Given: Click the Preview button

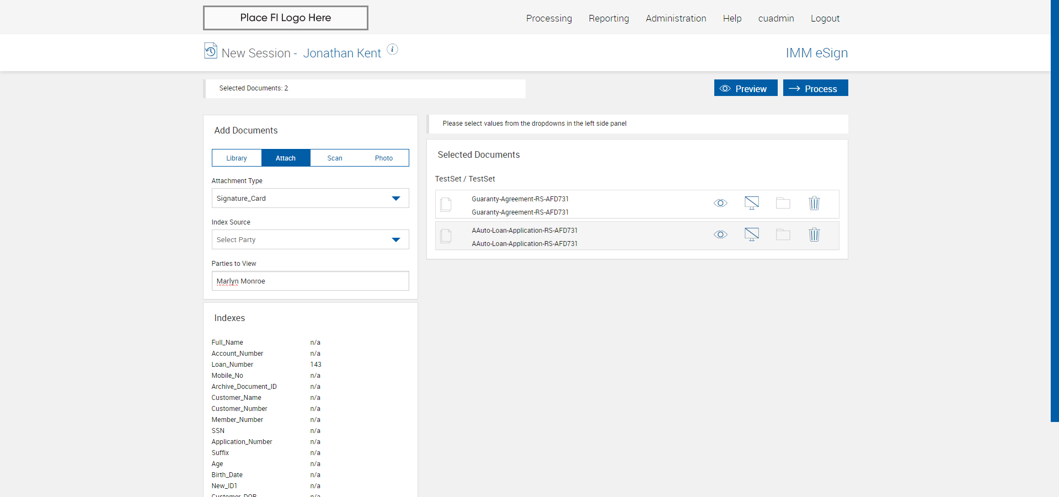Looking at the screenshot, I should [x=745, y=88].
